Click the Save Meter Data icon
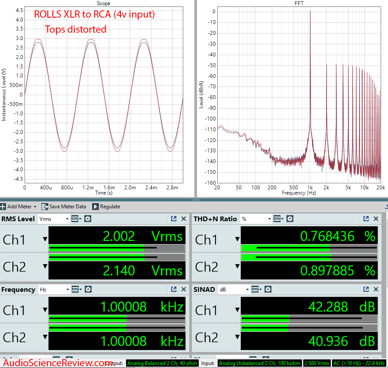 pyautogui.click(x=45, y=207)
